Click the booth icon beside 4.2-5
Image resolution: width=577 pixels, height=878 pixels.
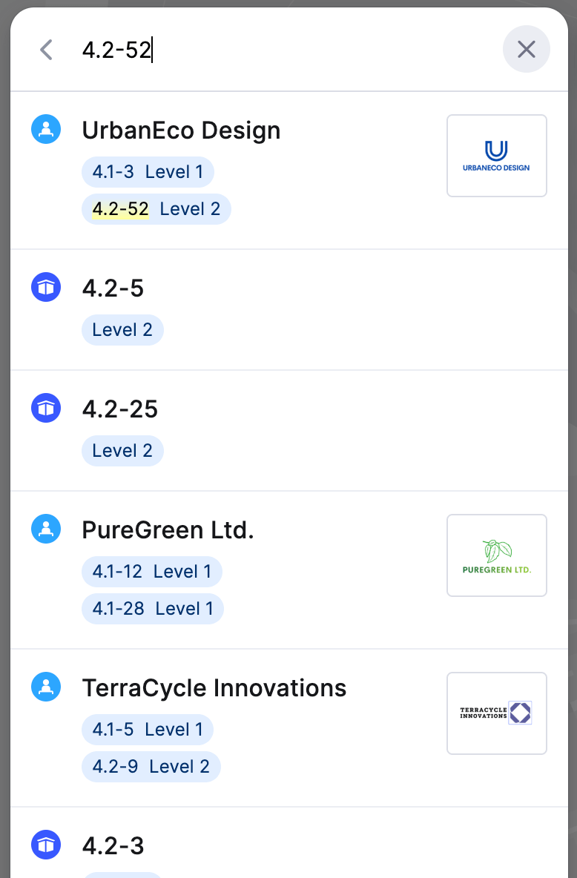(46, 287)
